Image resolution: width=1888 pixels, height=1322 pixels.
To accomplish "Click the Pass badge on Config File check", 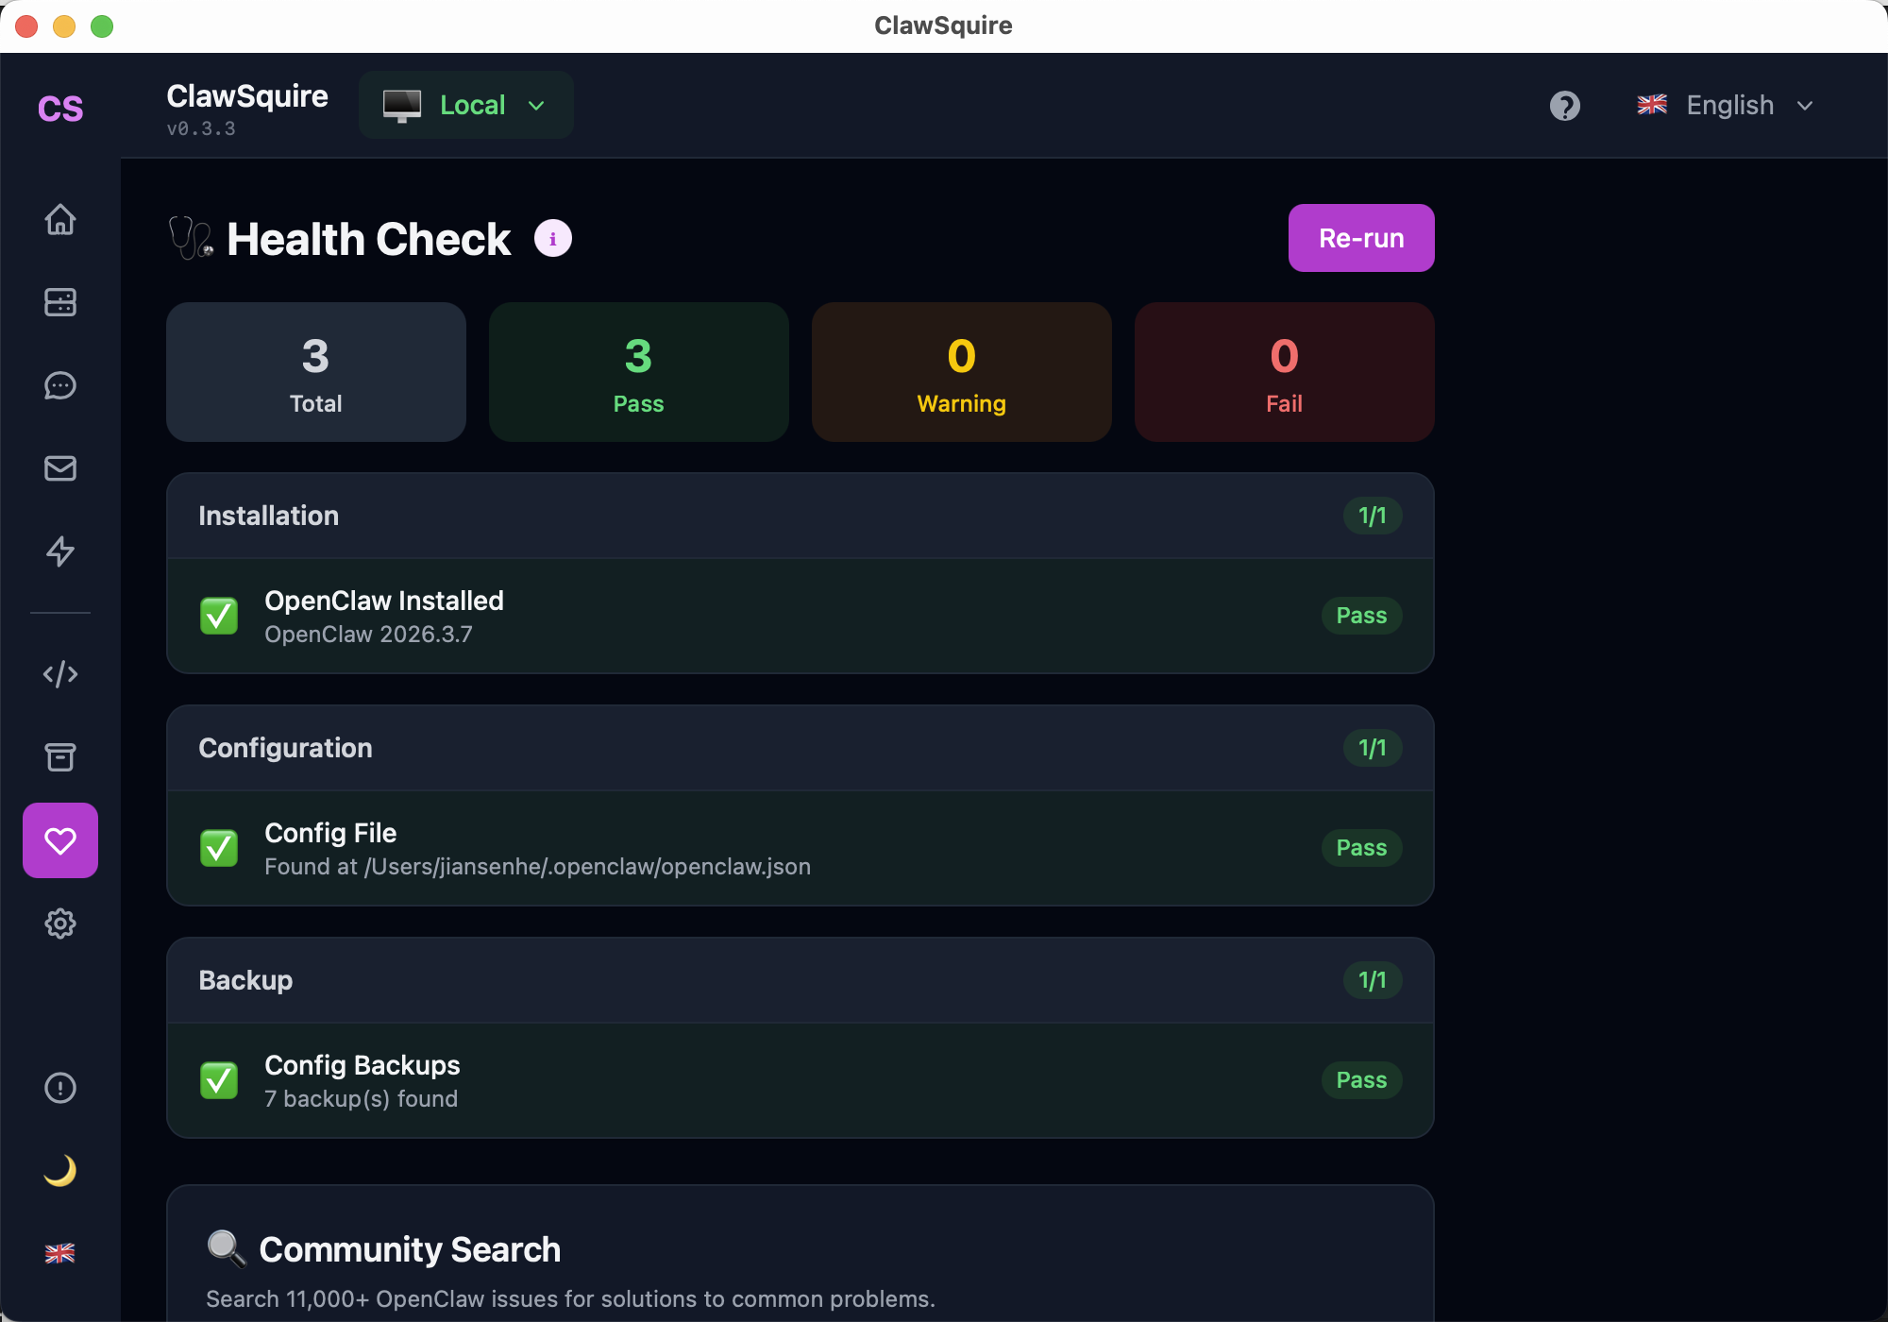I will click(x=1361, y=847).
